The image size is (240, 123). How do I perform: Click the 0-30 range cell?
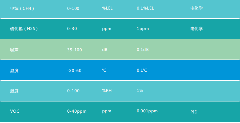point(72,29)
